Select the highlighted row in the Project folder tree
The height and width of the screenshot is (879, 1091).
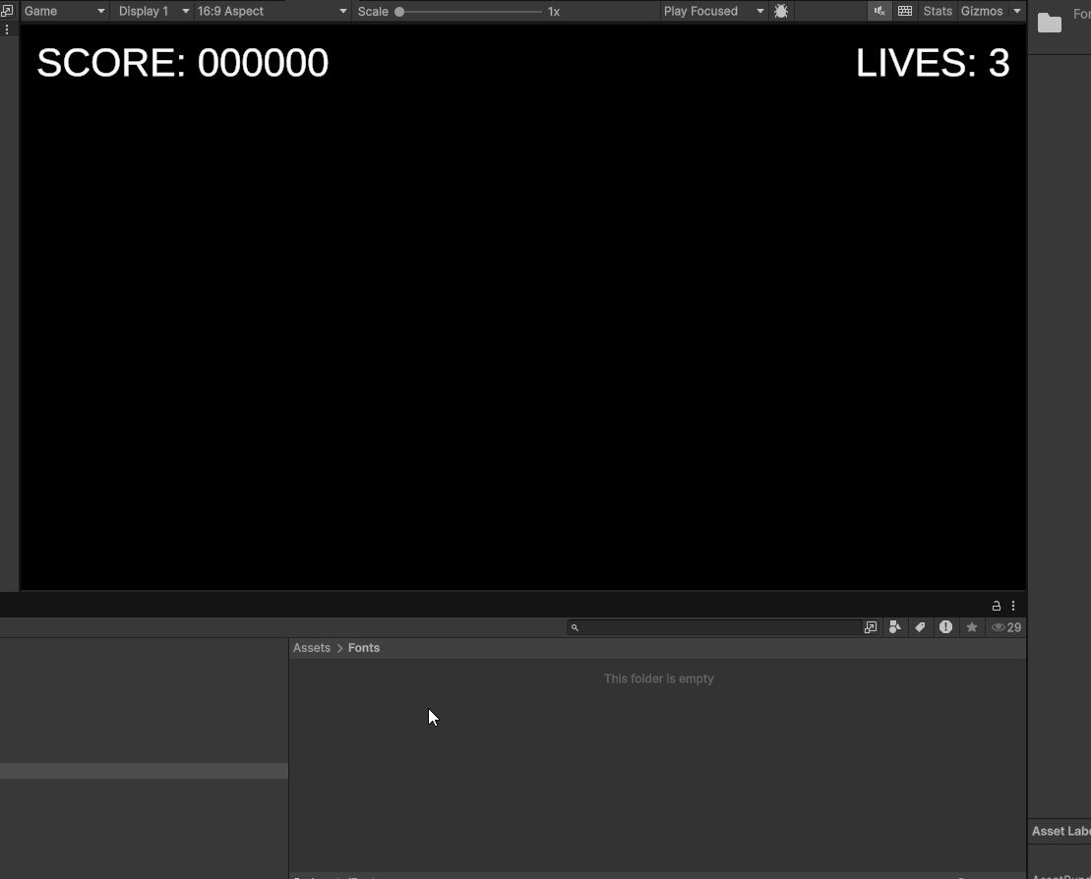(144, 771)
